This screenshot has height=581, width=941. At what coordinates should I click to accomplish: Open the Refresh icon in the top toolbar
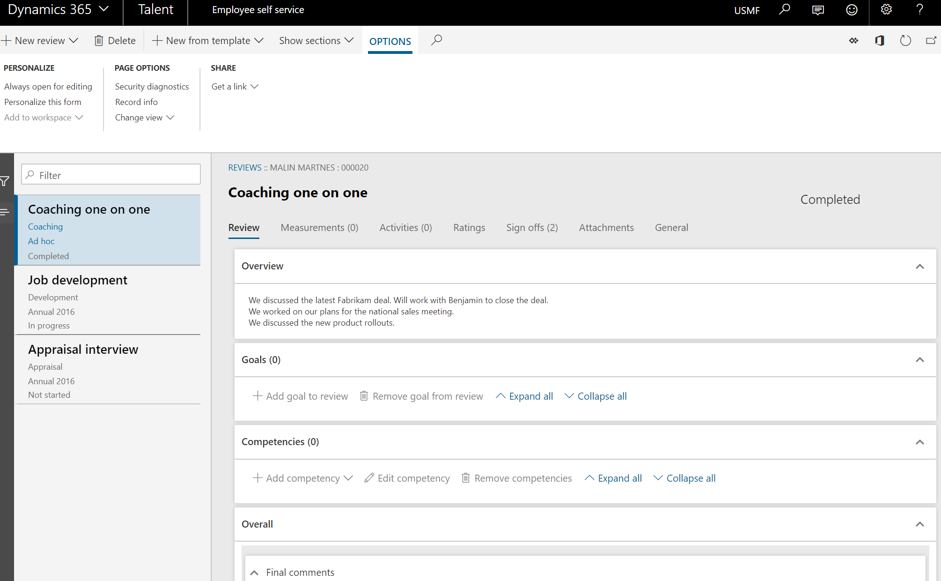pyautogui.click(x=905, y=40)
